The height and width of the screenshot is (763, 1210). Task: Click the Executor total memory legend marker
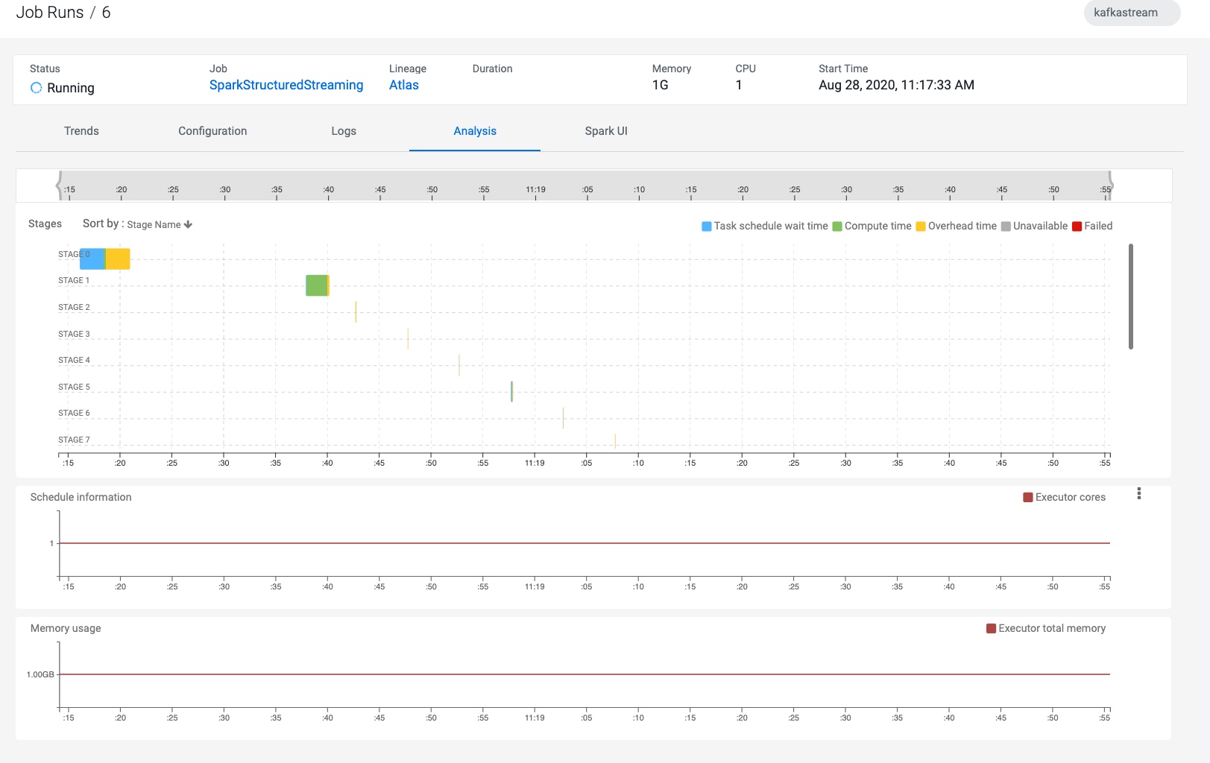(x=991, y=628)
